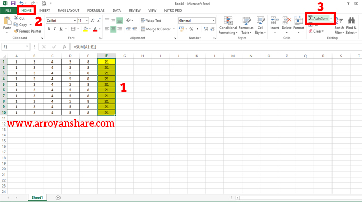Image resolution: width=362 pixels, height=202 pixels.
Task: Click the Print Preview quick access icon
Action: pyautogui.click(x=44, y=3)
